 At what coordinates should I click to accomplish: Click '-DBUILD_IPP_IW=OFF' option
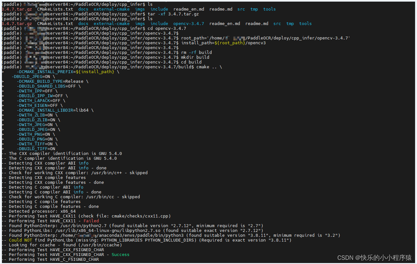coord(40,96)
